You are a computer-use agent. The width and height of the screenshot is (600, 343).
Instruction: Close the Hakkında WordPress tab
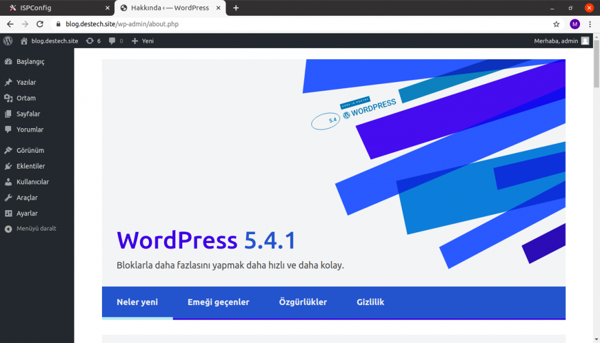(218, 8)
